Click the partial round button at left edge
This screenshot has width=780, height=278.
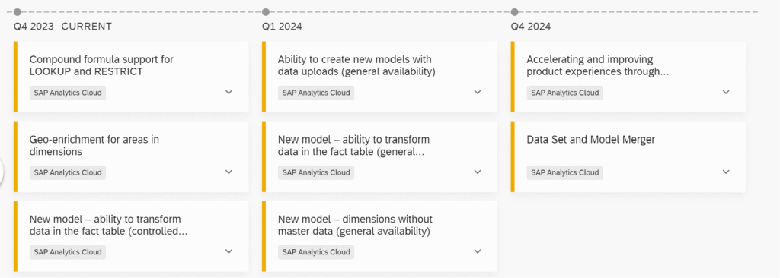pos(2,172)
